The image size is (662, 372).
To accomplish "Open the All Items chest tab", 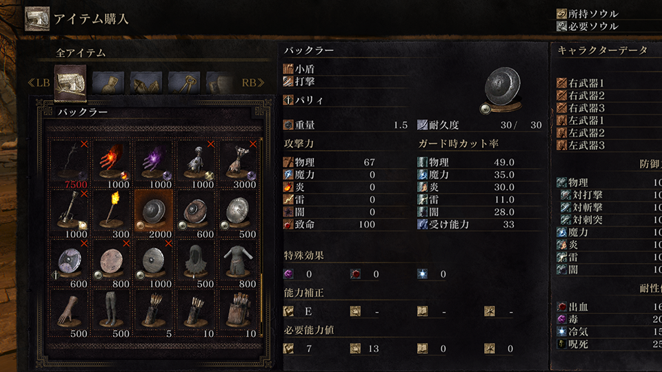I will [70, 83].
